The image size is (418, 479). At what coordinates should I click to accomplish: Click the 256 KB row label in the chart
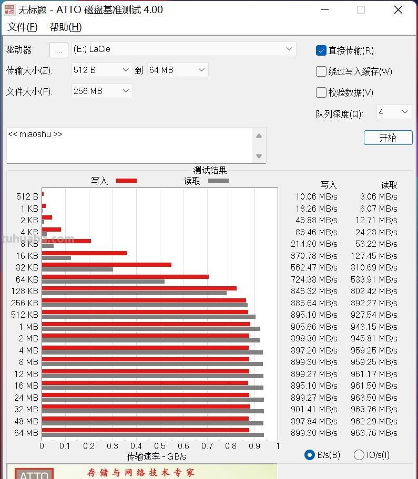25,303
